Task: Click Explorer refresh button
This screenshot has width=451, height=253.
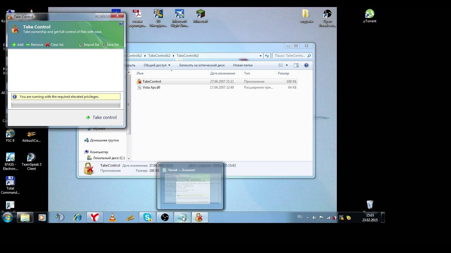Action: [x=267, y=56]
